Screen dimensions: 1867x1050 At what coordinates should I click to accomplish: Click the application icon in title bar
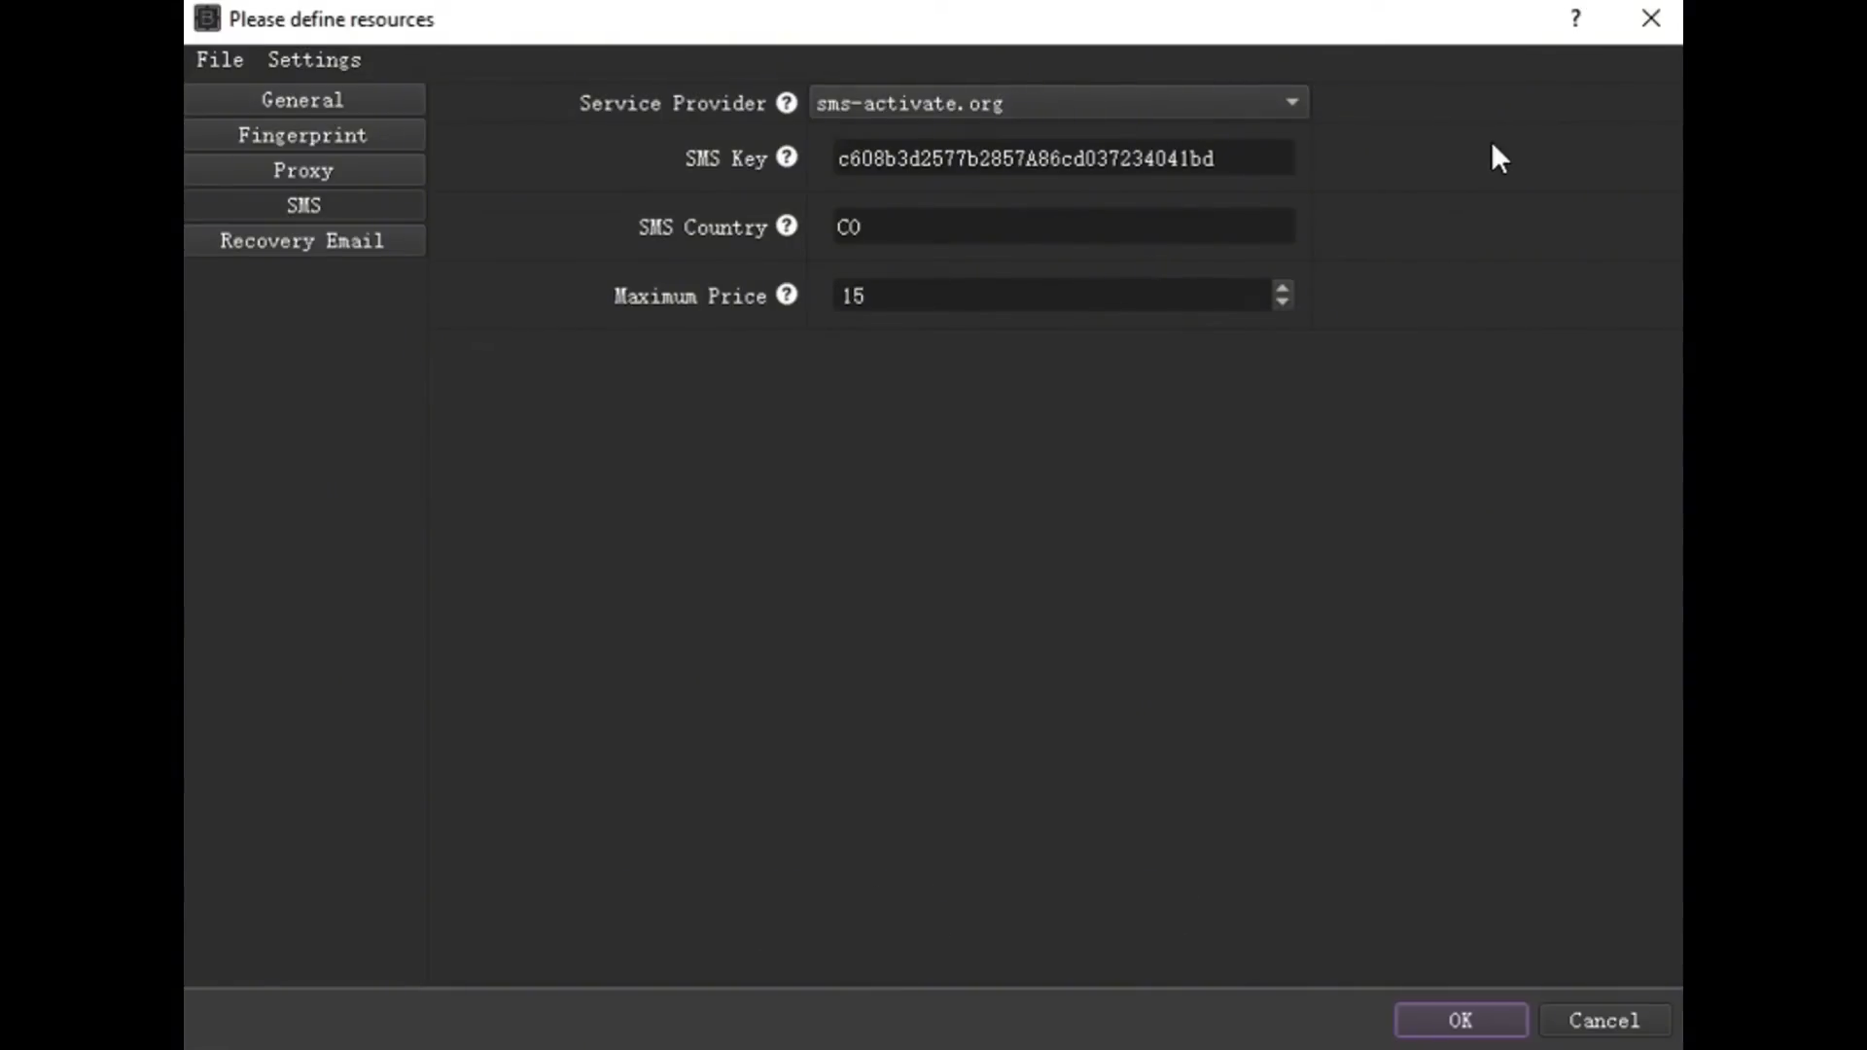(207, 18)
